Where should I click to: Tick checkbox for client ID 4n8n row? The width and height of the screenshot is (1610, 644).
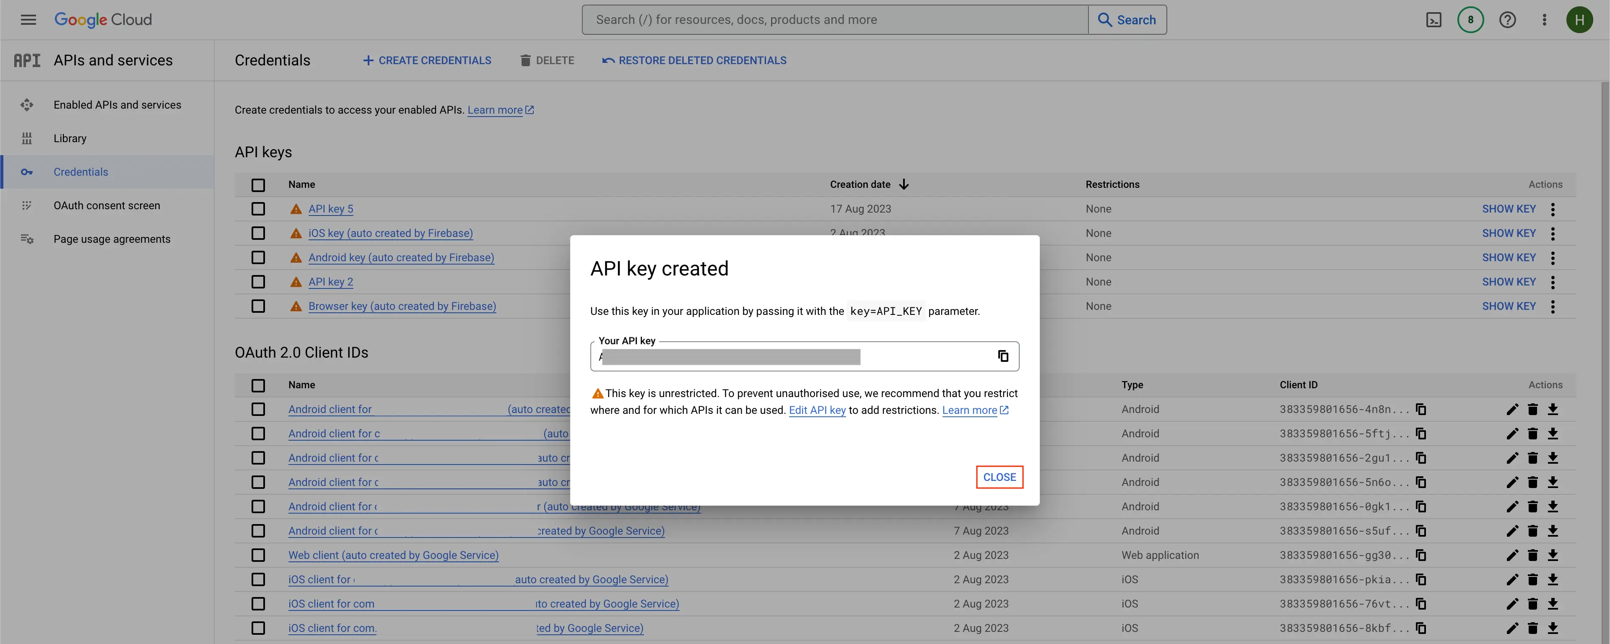[x=258, y=410]
